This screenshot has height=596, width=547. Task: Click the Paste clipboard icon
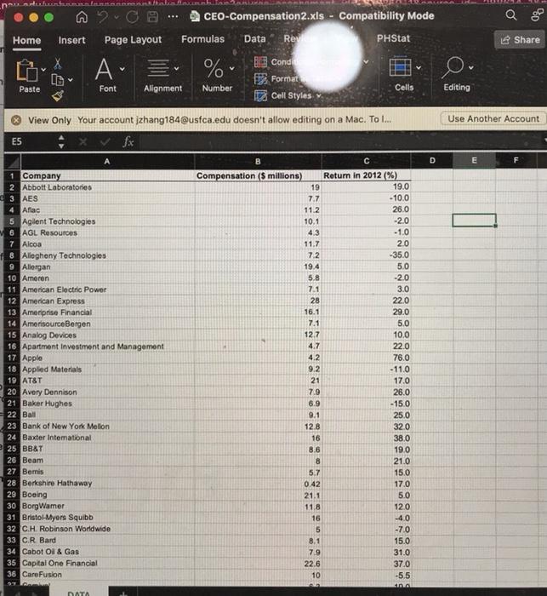[26, 71]
